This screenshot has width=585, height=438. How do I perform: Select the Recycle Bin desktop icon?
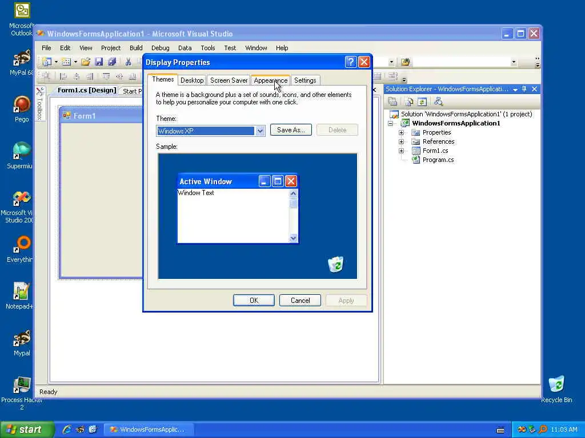[x=556, y=389]
